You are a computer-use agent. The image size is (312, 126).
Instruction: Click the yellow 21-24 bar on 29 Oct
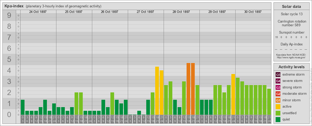point(233,94)
